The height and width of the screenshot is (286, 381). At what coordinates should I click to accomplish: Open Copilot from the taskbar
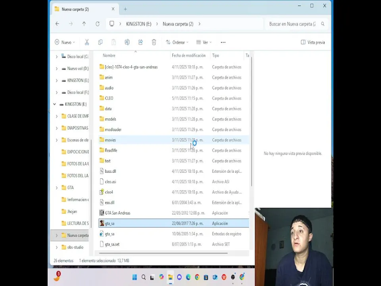click(162, 277)
